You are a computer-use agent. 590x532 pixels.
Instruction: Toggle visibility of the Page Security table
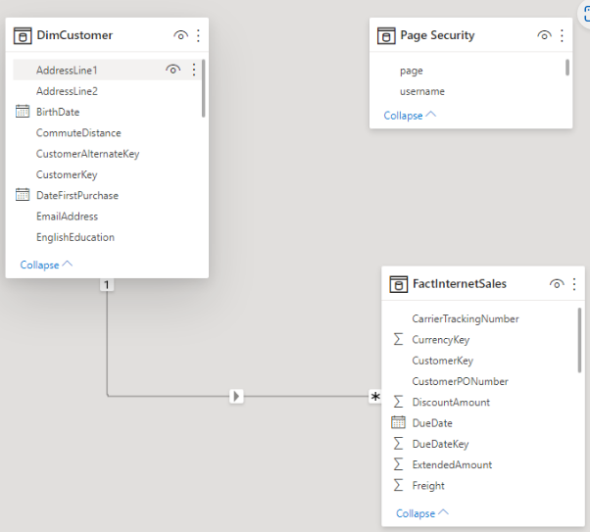(544, 35)
